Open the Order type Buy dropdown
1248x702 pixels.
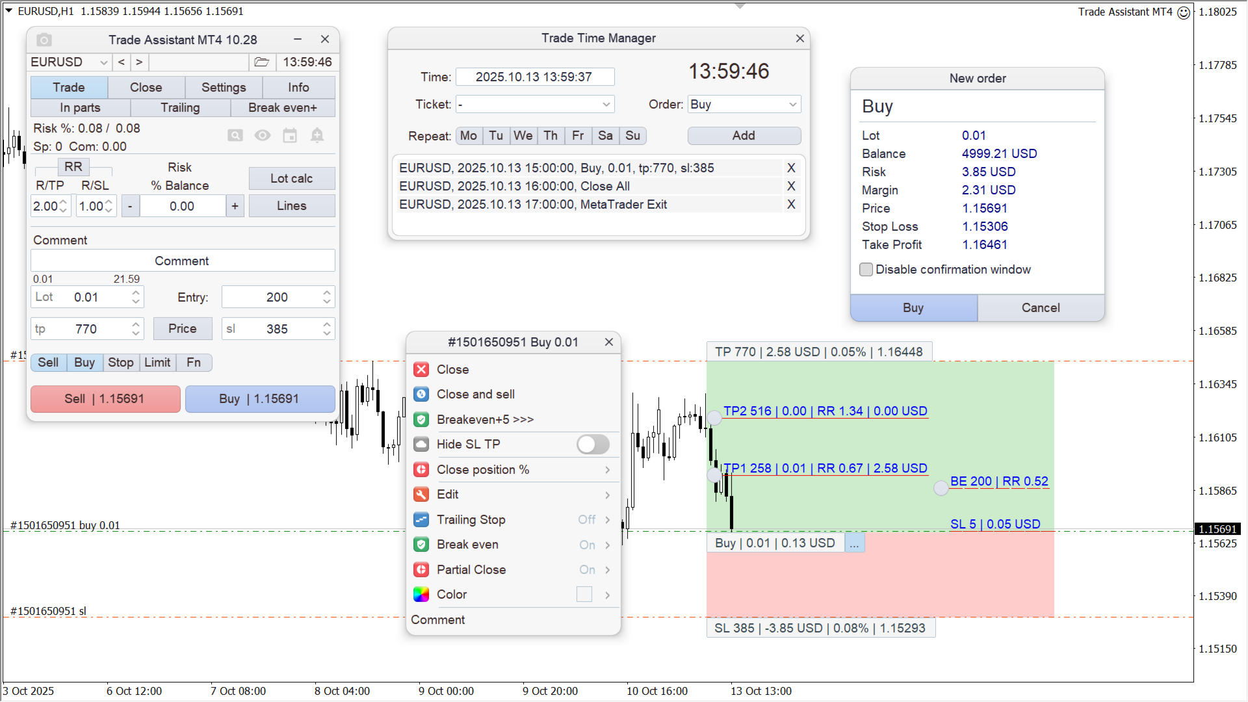[x=792, y=105]
